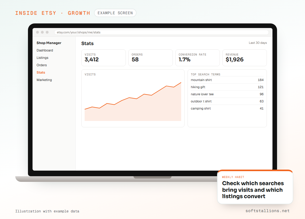Select the 'nature lover tee' search term row

(x=227, y=94)
